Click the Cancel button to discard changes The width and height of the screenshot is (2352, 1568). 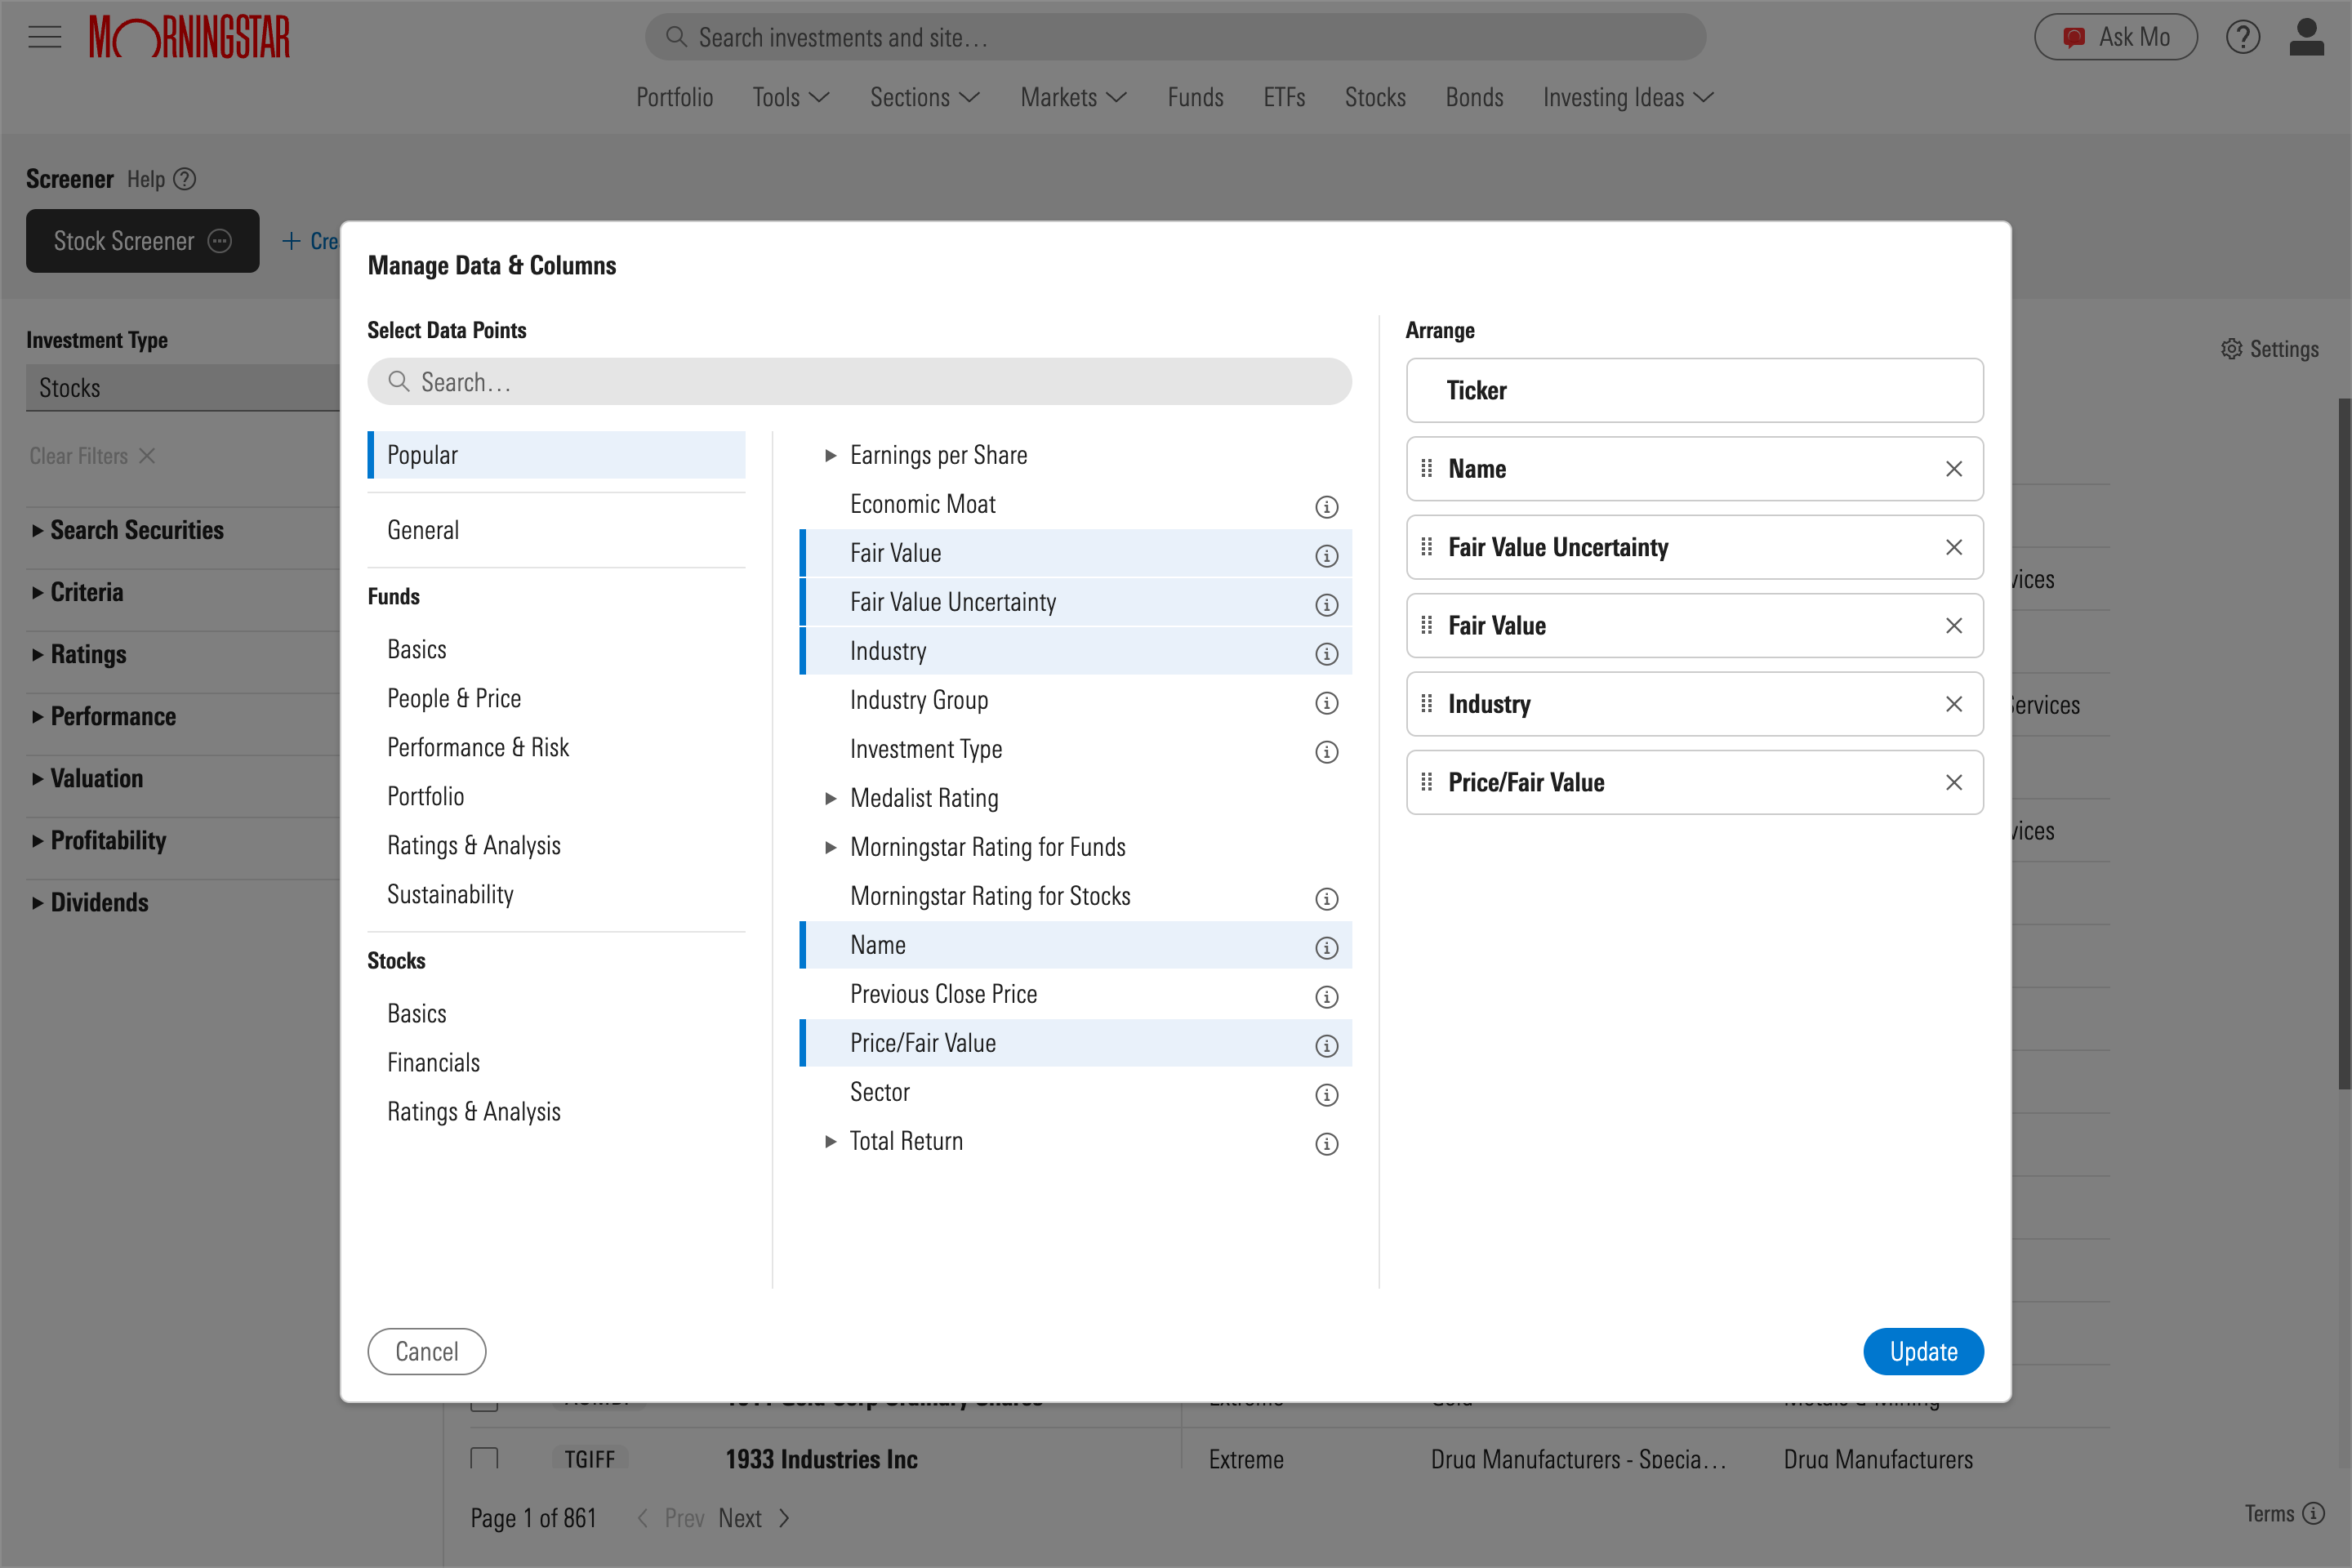tap(427, 1351)
